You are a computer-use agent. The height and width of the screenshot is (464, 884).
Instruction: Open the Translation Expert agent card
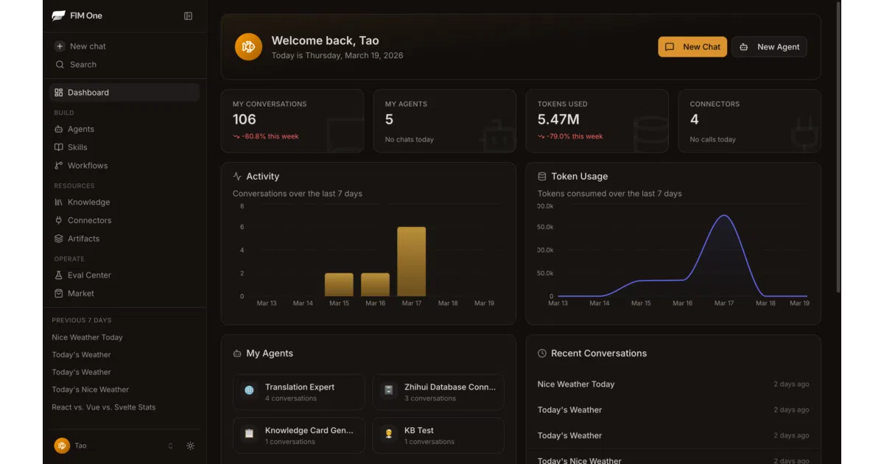[x=298, y=392]
